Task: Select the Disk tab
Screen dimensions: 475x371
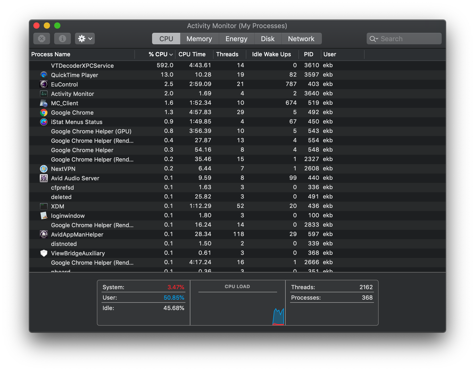Action: coord(268,39)
